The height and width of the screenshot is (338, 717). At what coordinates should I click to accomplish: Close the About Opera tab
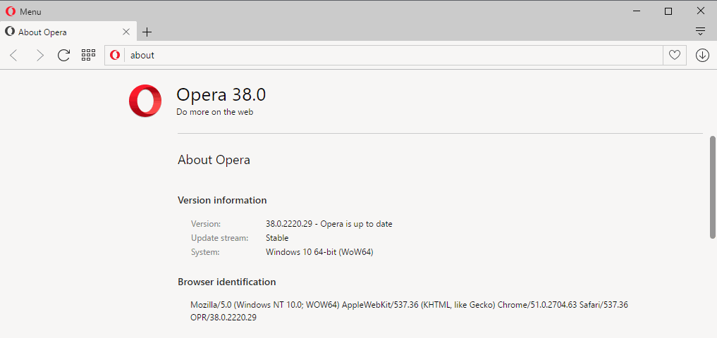(127, 32)
